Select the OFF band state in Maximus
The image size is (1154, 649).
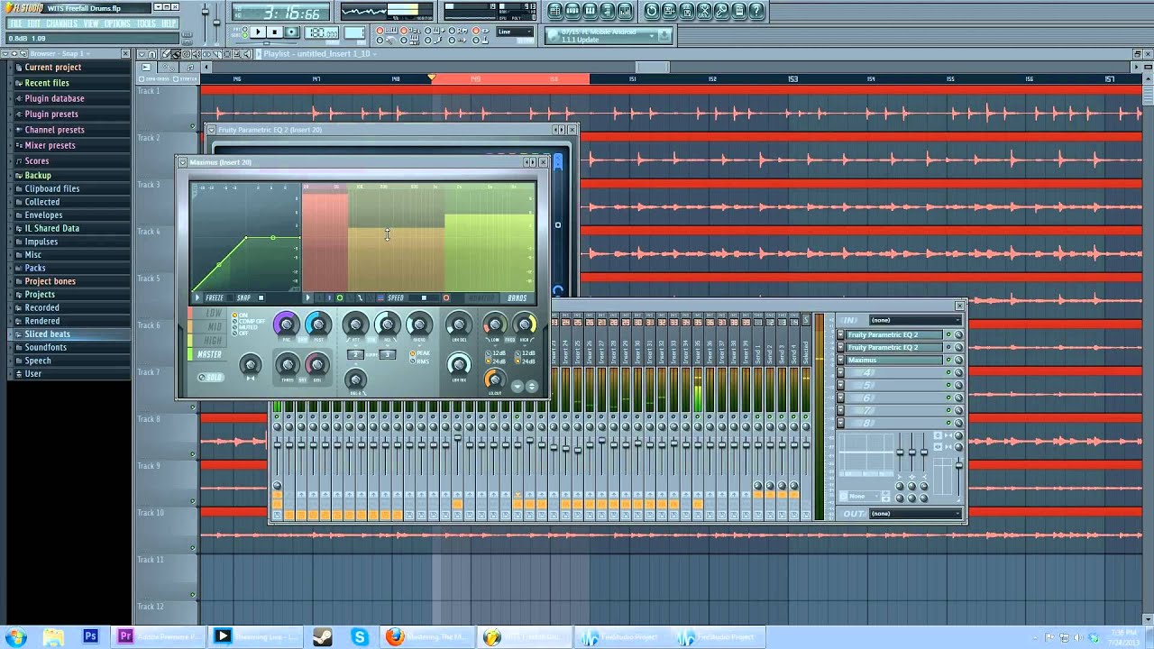238,334
